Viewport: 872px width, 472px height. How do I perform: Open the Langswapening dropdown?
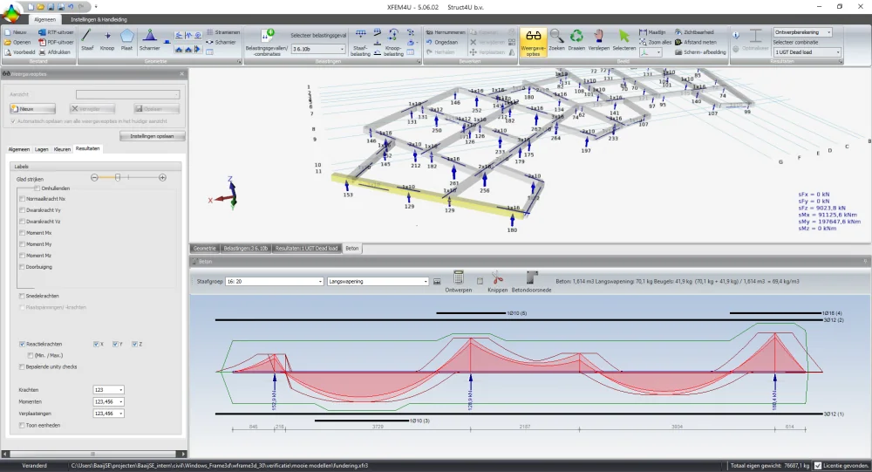coord(378,282)
